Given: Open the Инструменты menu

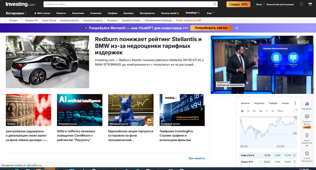Looking at the screenshot, I should 147,13.
